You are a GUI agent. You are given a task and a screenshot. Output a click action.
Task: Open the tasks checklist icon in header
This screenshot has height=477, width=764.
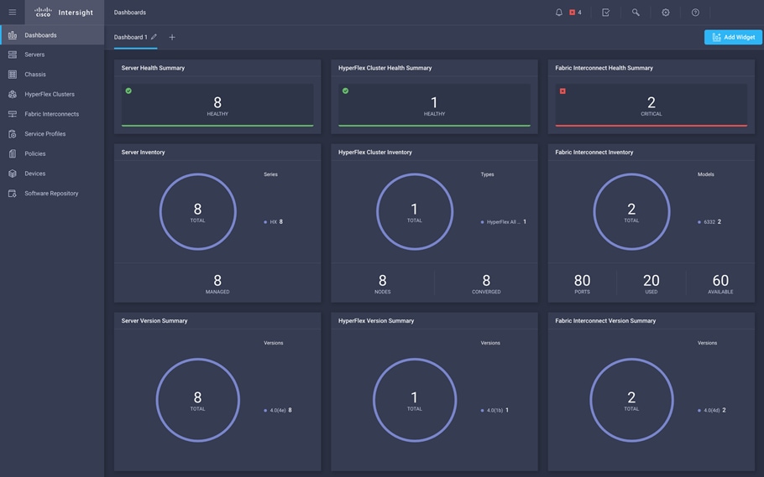point(605,13)
